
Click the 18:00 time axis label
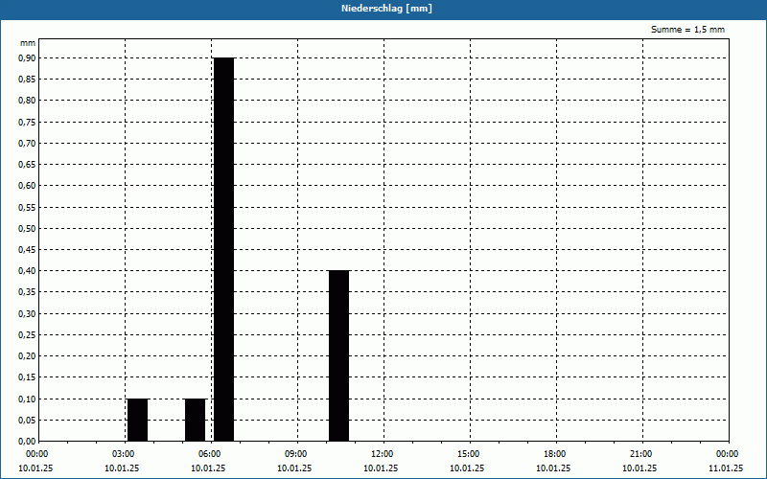click(557, 454)
